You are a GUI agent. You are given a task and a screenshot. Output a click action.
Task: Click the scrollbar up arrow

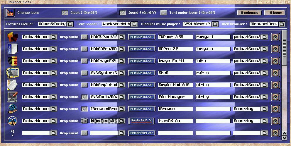point(284,133)
